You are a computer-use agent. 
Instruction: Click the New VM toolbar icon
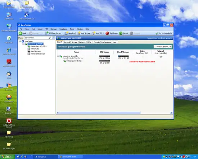[94, 33]
